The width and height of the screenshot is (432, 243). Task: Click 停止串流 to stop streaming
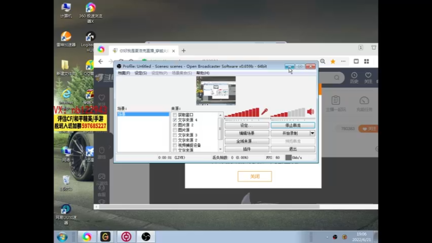[293, 125]
